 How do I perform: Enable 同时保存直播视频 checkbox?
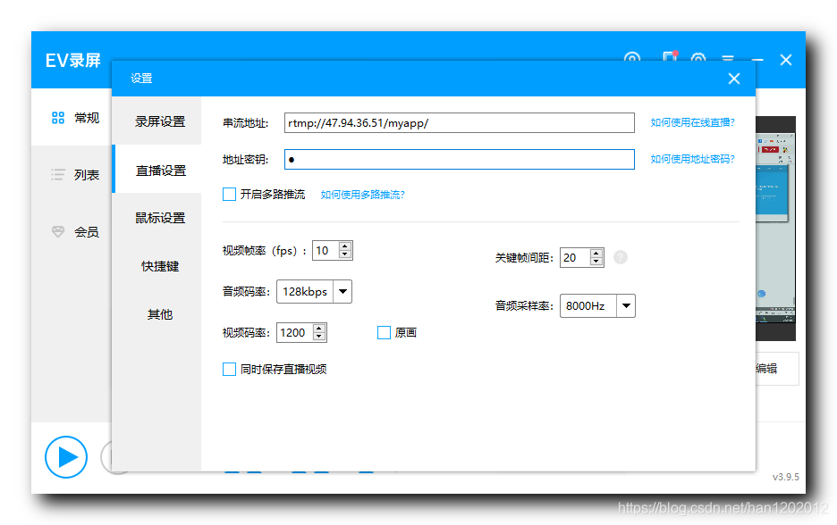229,369
